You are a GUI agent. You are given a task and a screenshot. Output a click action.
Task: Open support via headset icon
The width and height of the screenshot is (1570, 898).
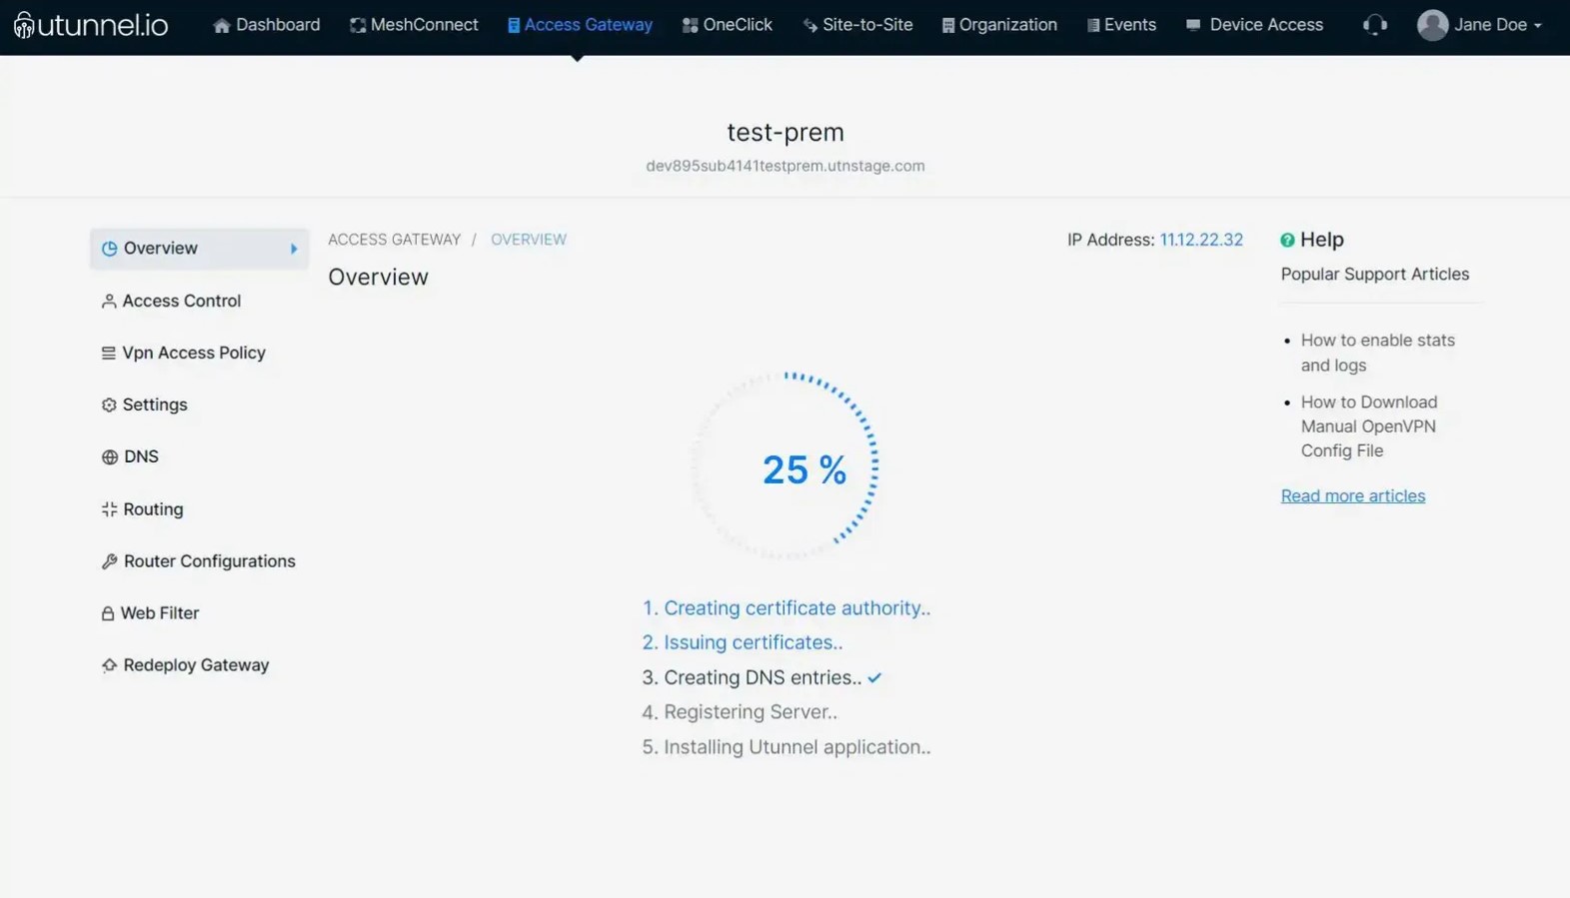tap(1375, 25)
